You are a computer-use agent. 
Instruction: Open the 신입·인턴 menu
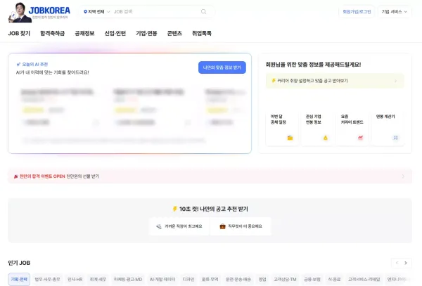[x=115, y=33]
